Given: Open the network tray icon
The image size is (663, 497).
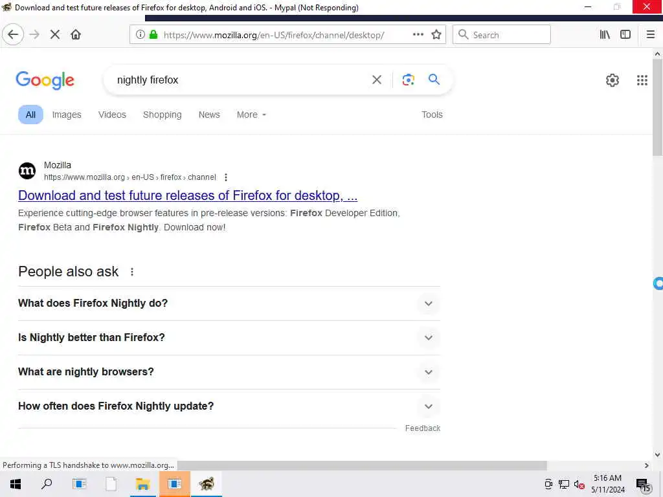Looking at the screenshot, I should [564, 485].
